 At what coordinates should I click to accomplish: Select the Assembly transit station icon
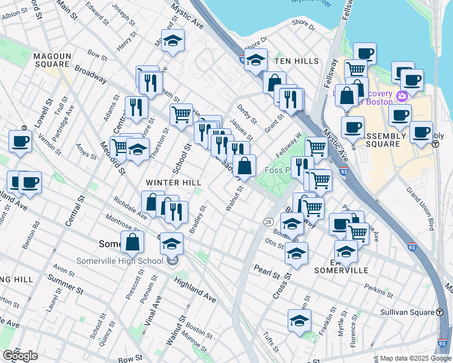[x=435, y=144]
